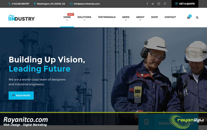Viewport: 207px width, 130px height.
Task: Go to the Shop page
Action: pos(154,17)
